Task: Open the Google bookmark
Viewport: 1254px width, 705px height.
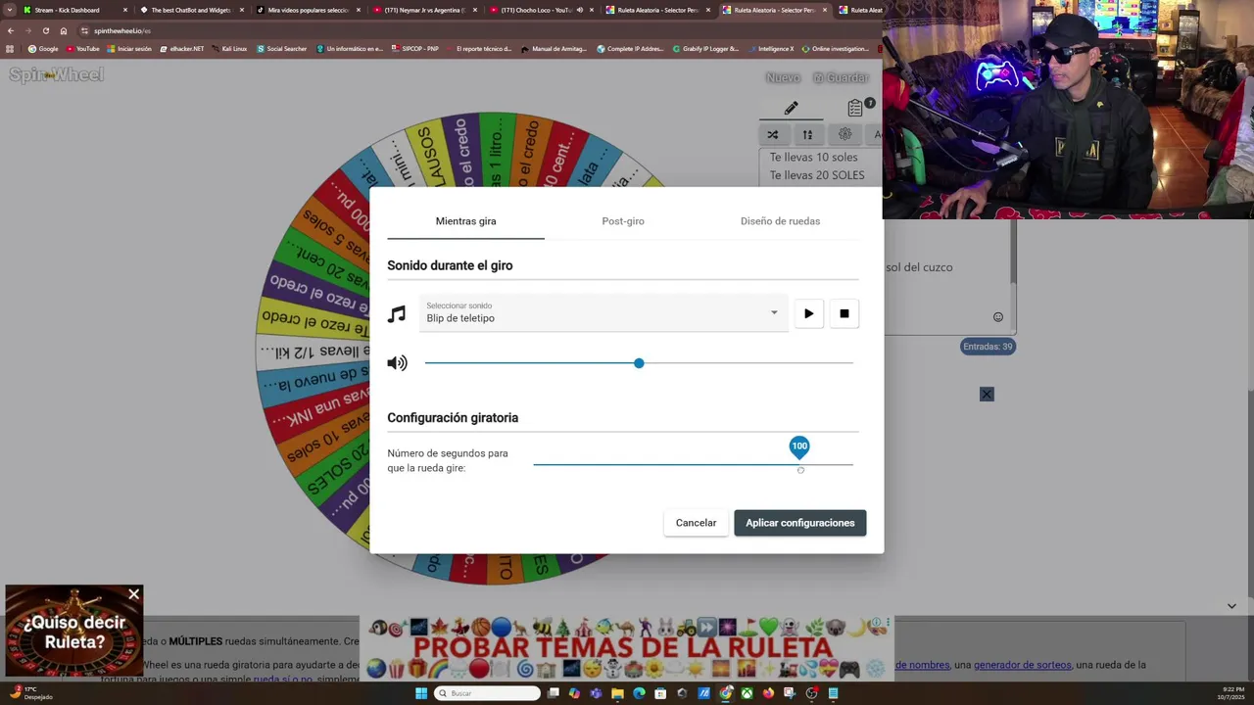Action: (43, 49)
